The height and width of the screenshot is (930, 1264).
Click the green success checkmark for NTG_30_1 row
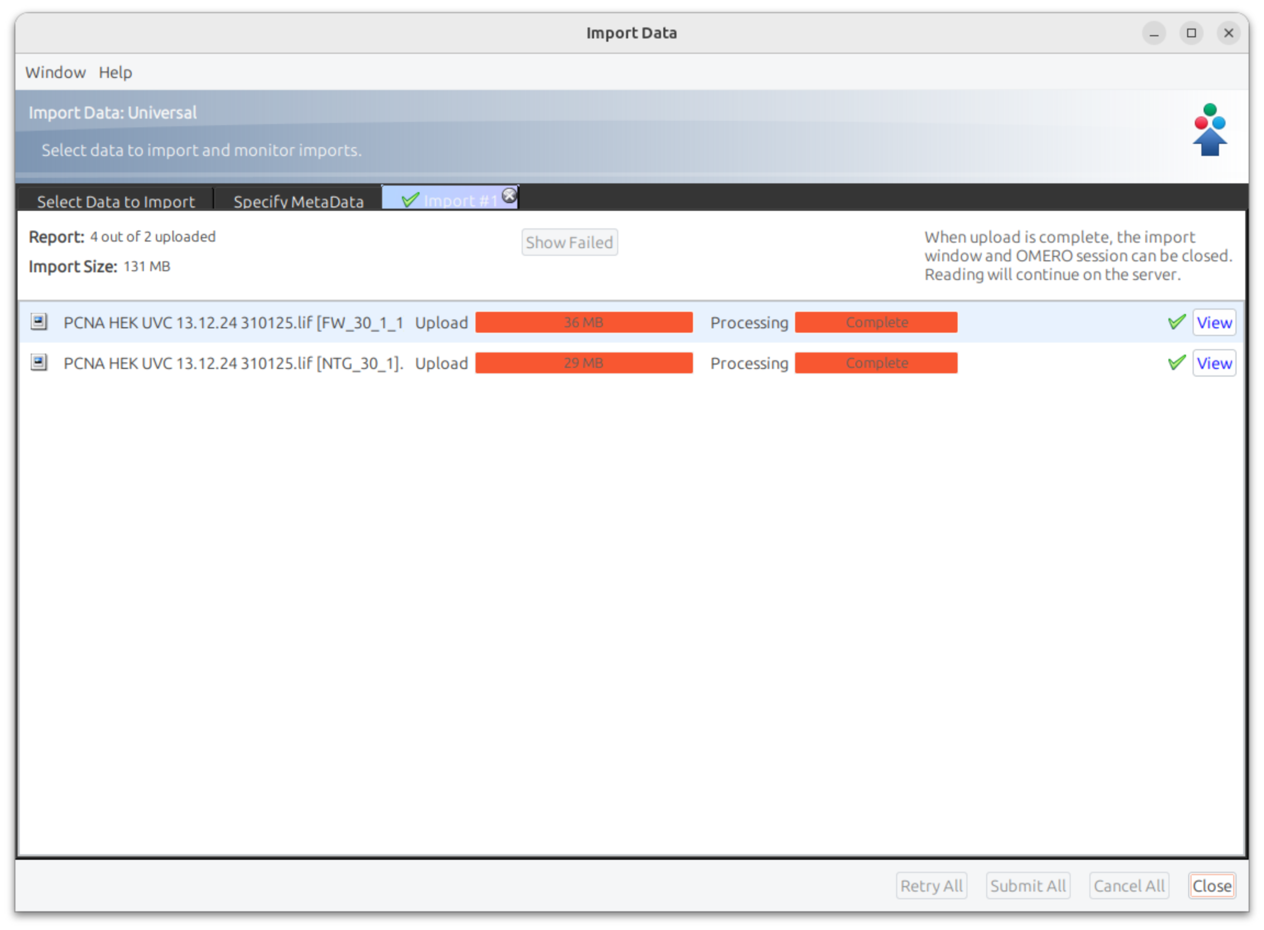coord(1176,362)
